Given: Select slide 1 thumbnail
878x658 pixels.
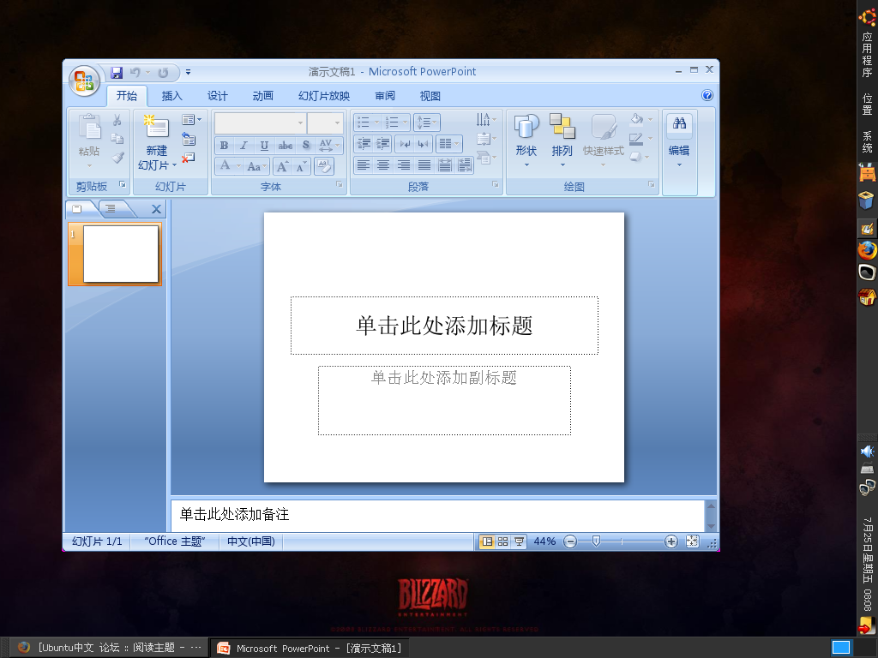Looking at the screenshot, I should [115, 254].
